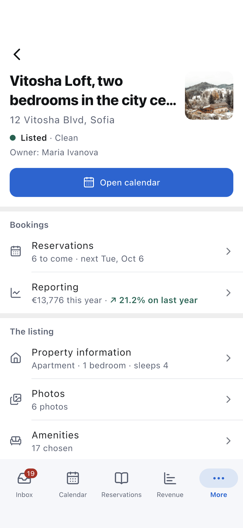
Task: Tap the Vitosha Loft listing title
Action: [x=93, y=91]
